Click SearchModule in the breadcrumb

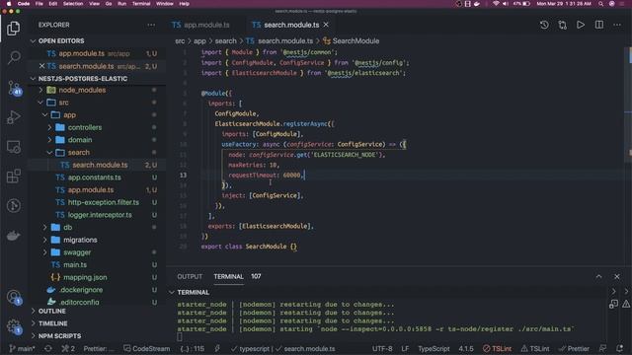click(355, 41)
